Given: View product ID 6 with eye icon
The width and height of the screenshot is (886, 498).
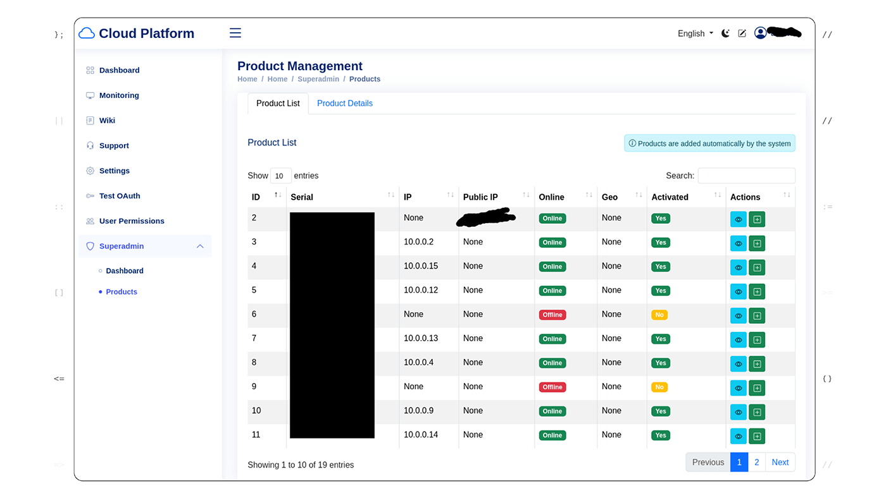Looking at the screenshot, I should pyautogui.click(x=739, y=315).
